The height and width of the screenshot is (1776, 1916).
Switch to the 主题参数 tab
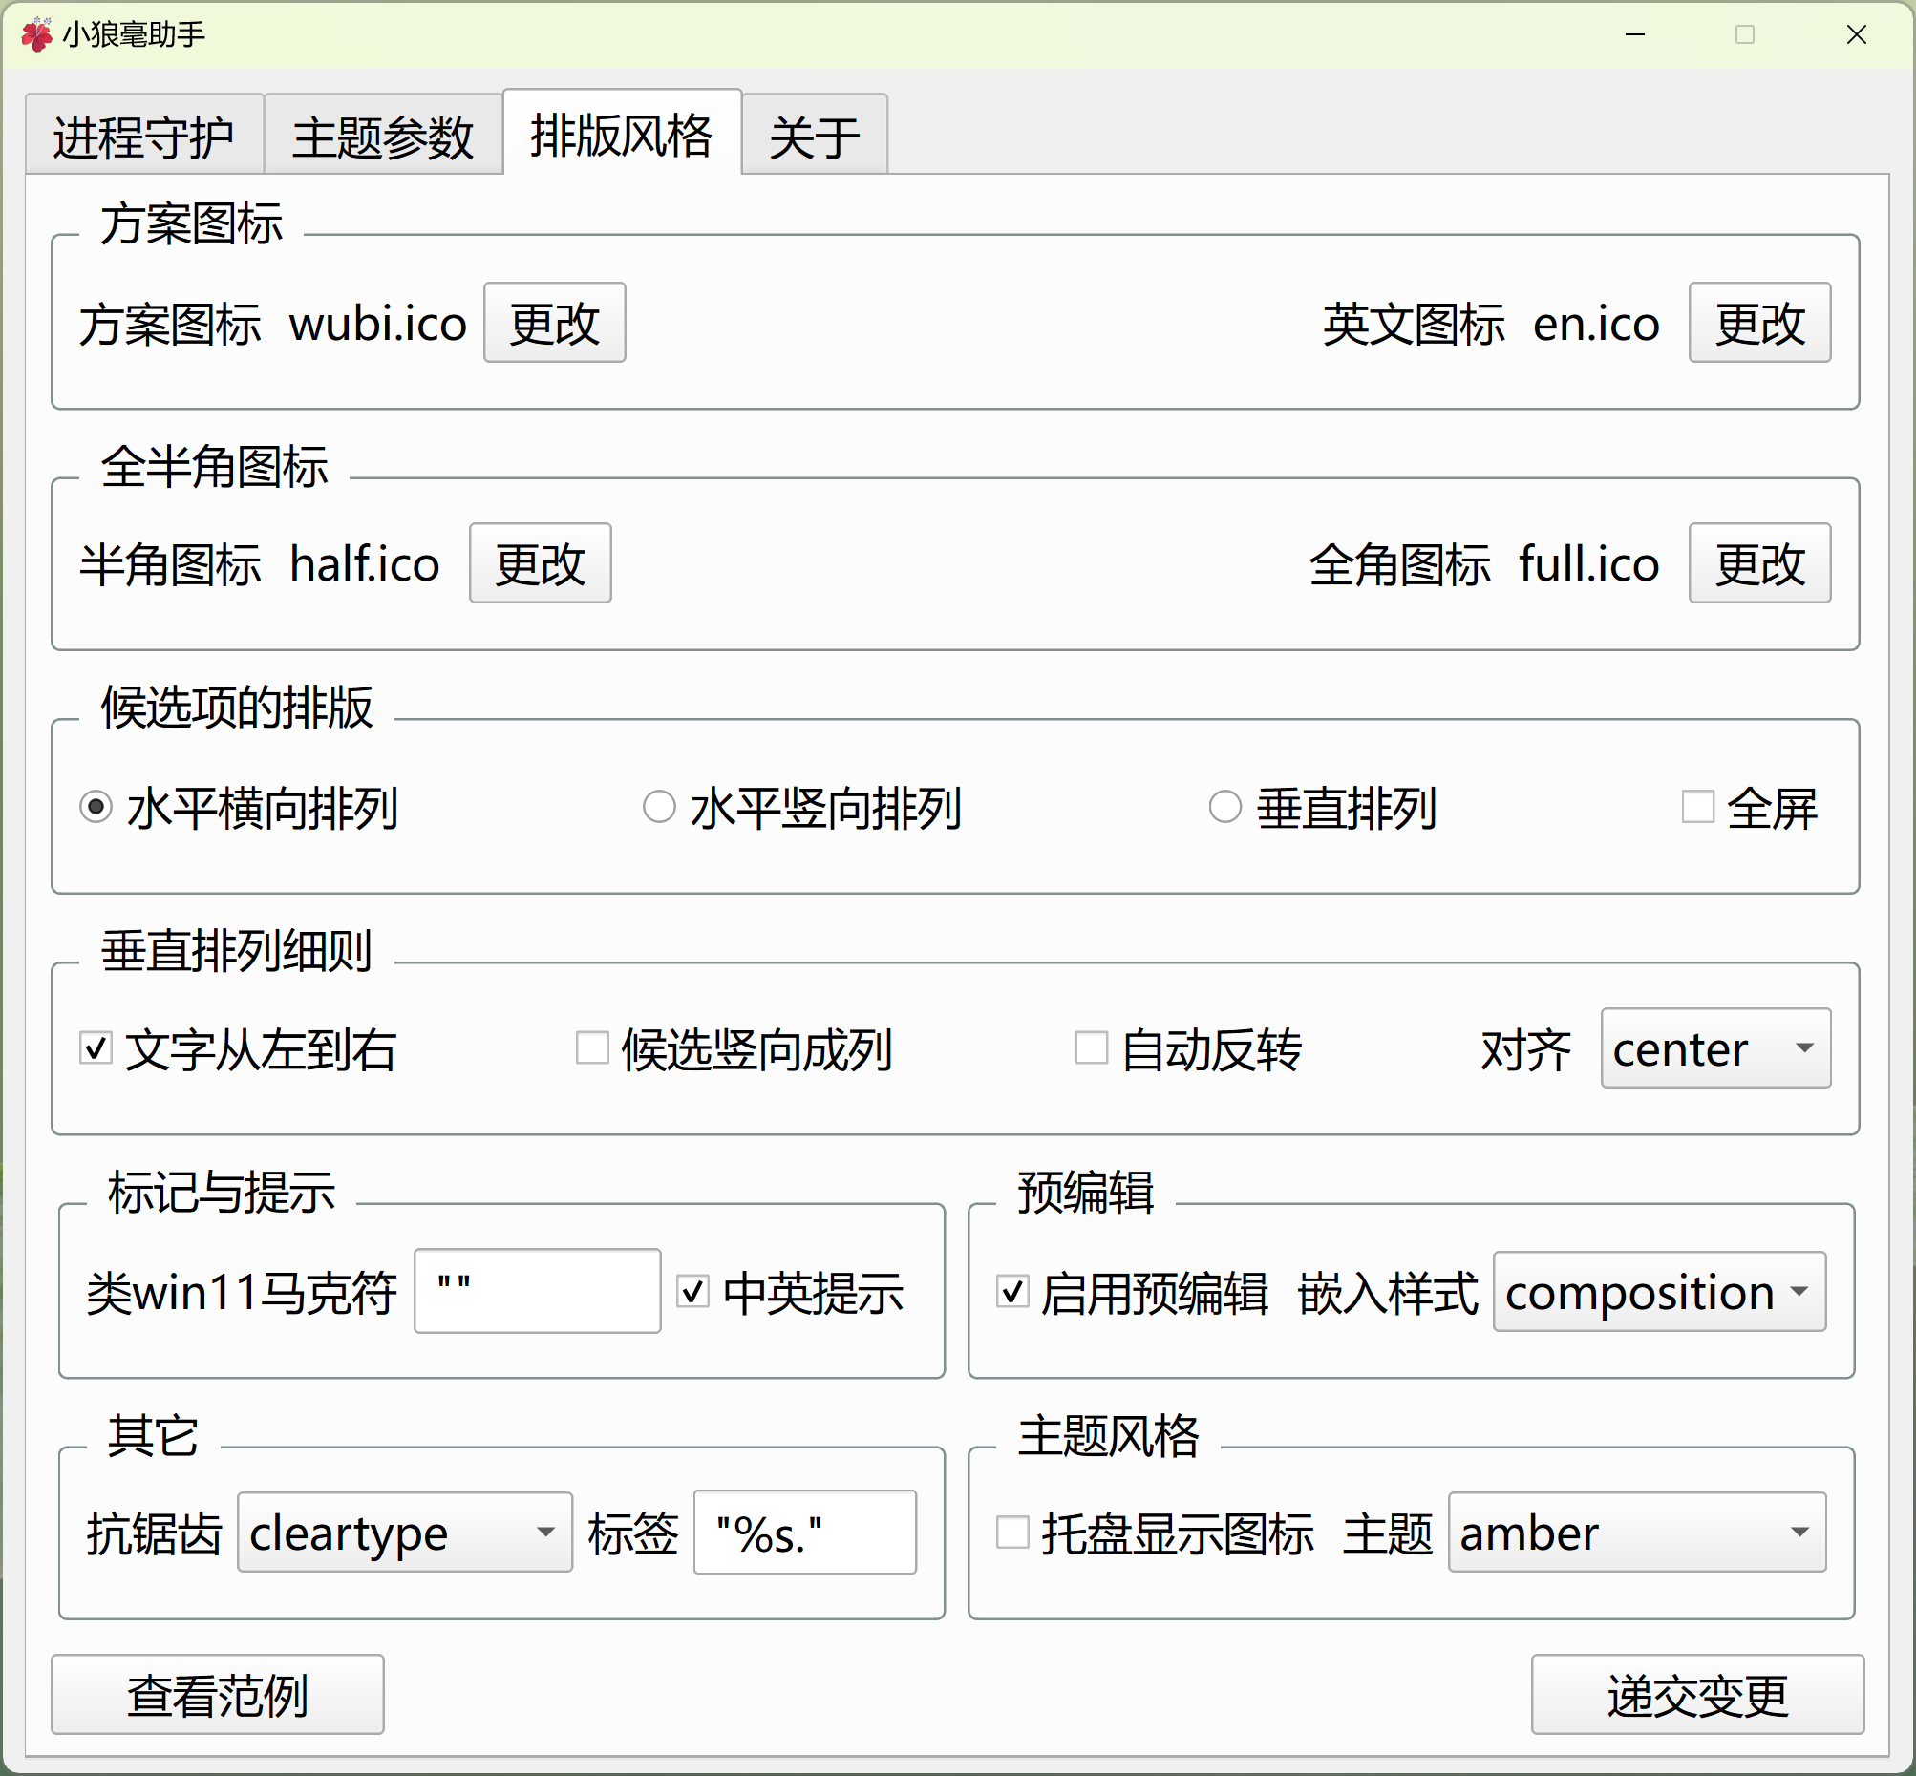pyautogui.click(x=383, y=137)
